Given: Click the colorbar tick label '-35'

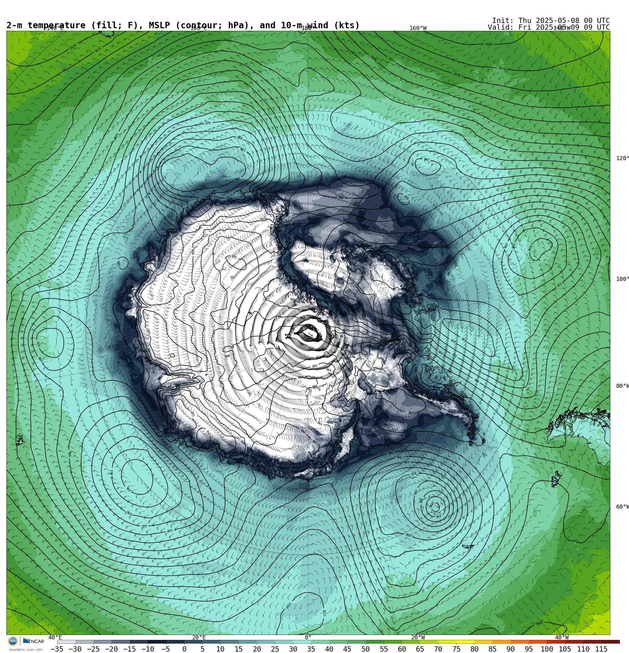Looking at the screenshot, I should pos(57,649).
